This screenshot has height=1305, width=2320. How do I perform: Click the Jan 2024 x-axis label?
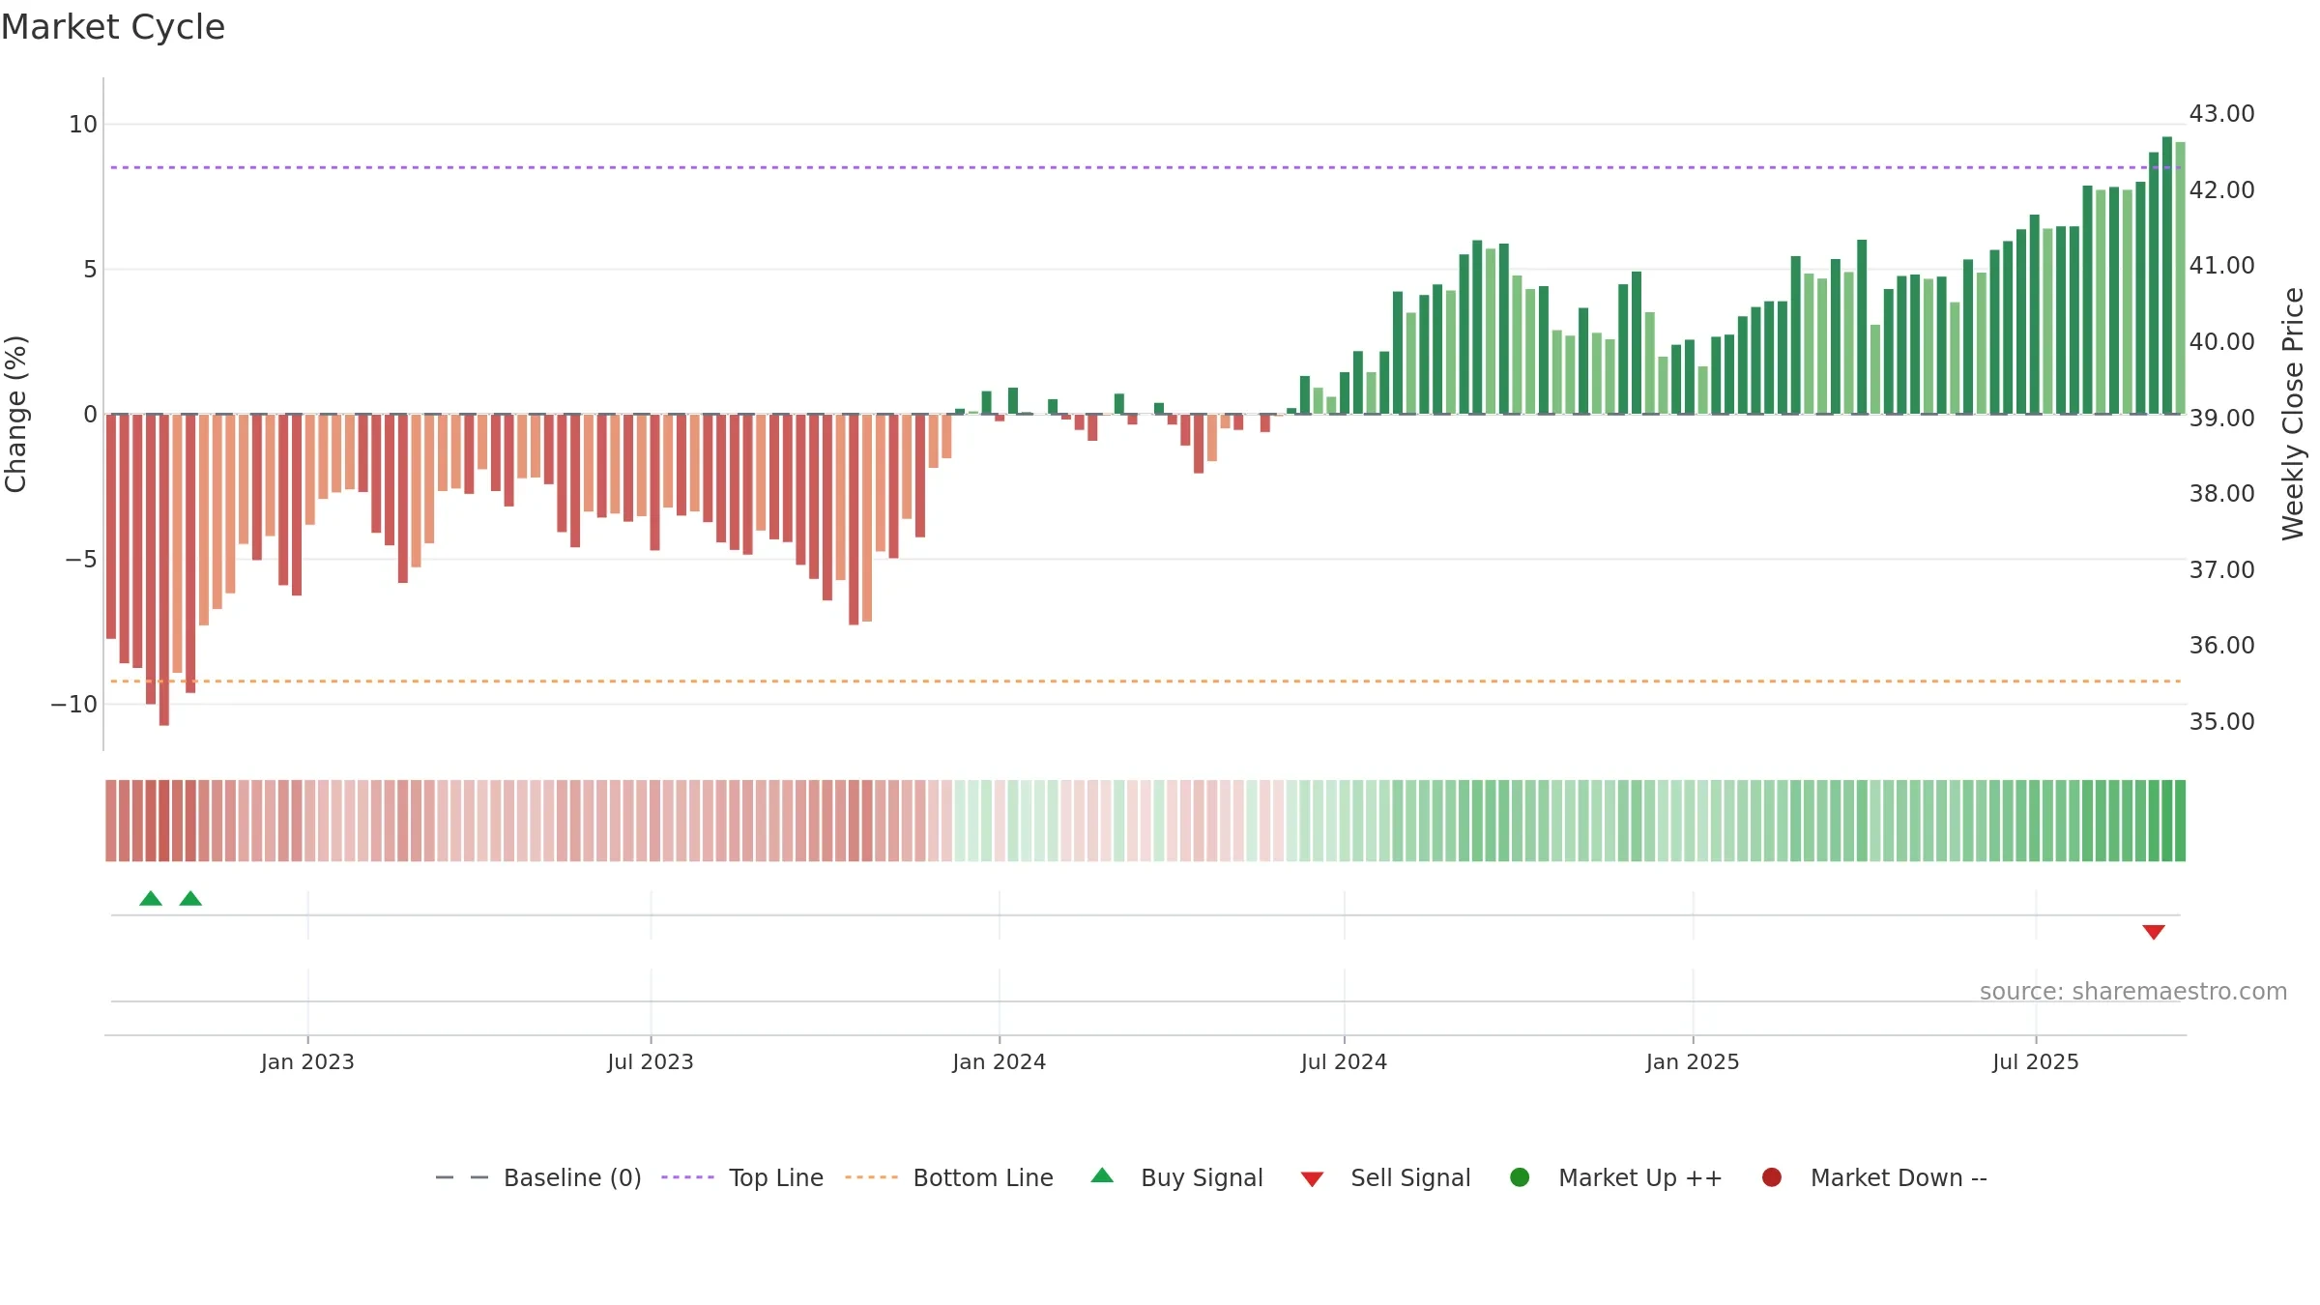(x=999, y=1061)
